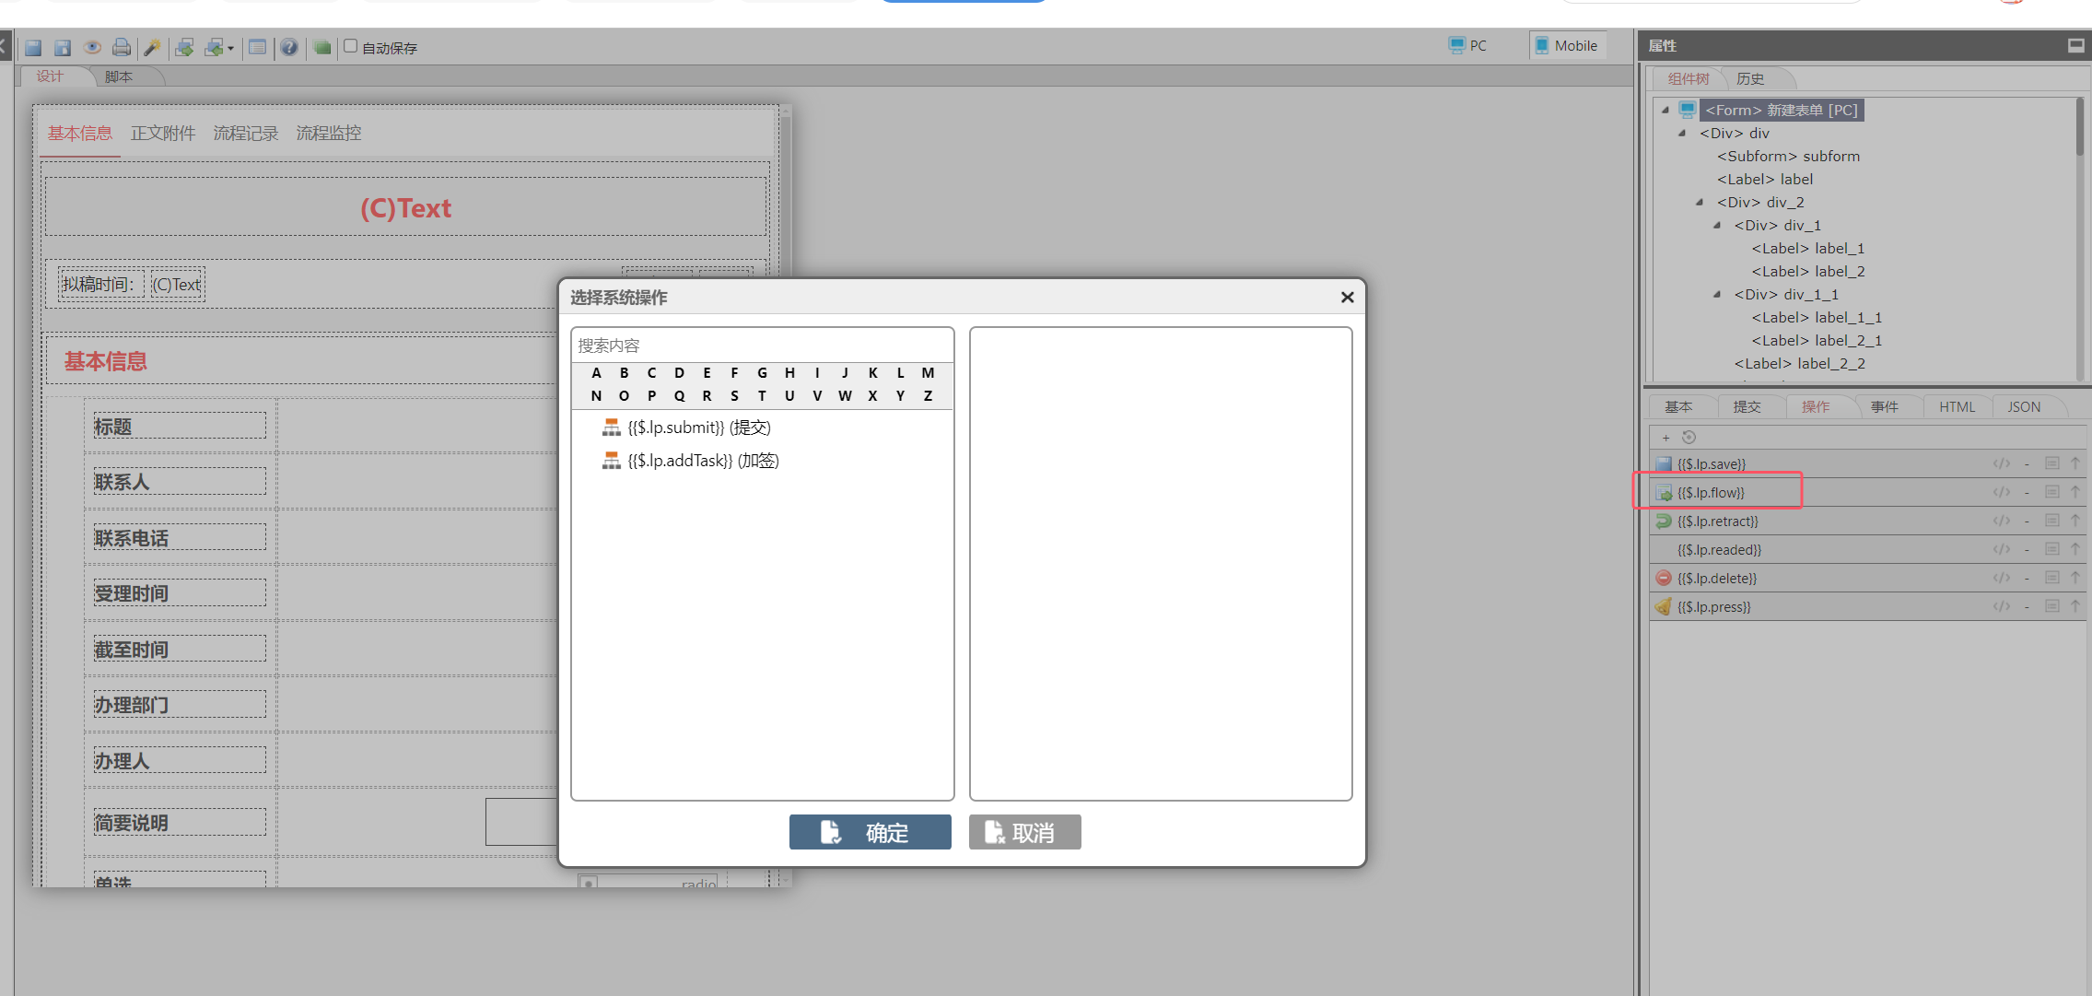Enable the 自动保存 checkbox
Screen dimensions: 2092x996
(351, 46)
